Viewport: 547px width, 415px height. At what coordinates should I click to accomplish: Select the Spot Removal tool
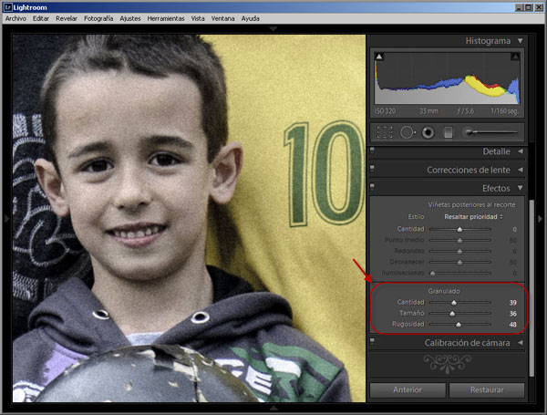408,132
